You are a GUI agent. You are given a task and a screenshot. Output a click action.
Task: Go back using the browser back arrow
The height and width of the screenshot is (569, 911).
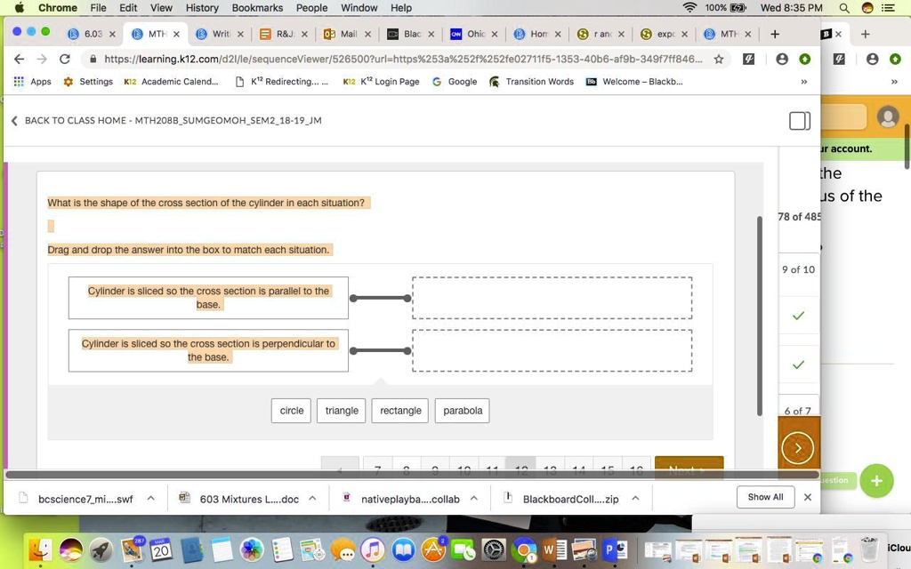[19, 59]
